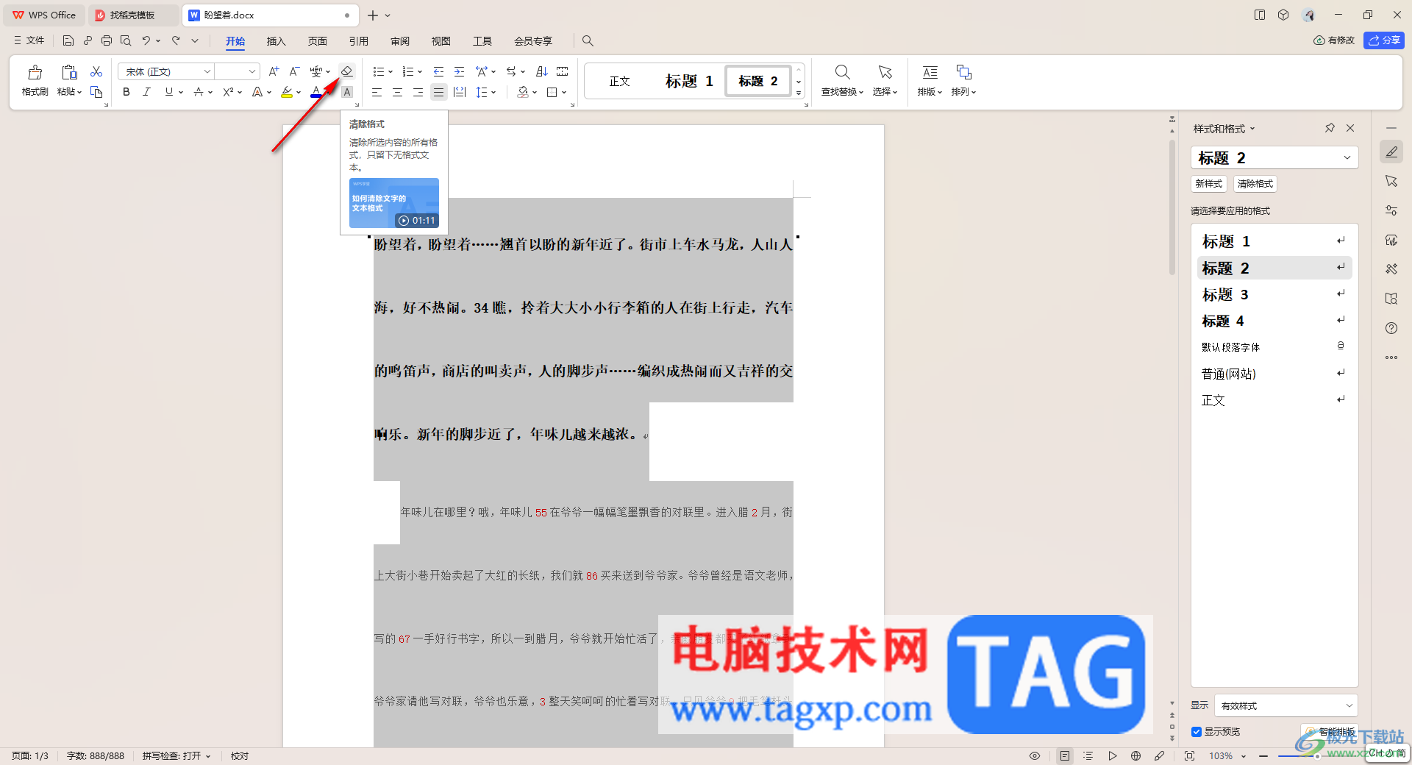Click the Increase Indent icon
This screenshot has height=765, width=1412.
[460, 71]
